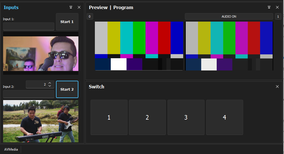Open the AVMedia tab in bottom bar
The image size is (284, 154).
pos(11,149)
